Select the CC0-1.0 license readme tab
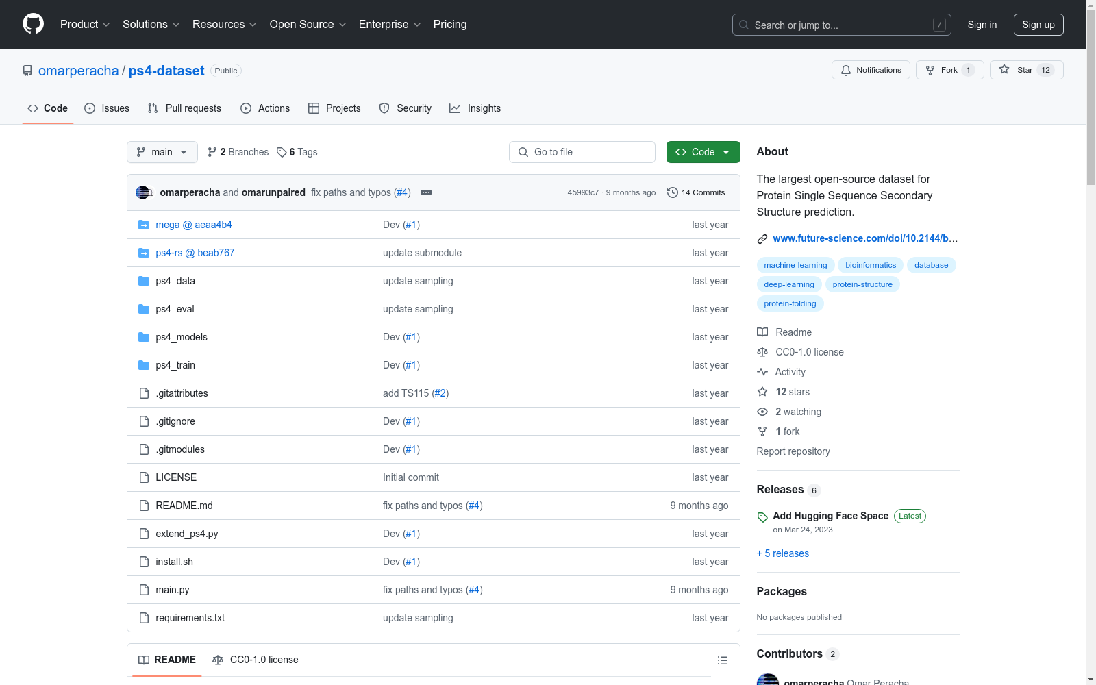The height and width of the screenshot is (685, 1096). pyautogui.click(x=256, y=660)
